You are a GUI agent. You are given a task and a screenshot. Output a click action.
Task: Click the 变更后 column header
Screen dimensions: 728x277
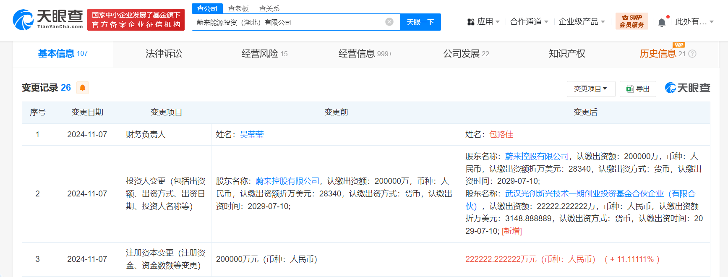(585, 112)
